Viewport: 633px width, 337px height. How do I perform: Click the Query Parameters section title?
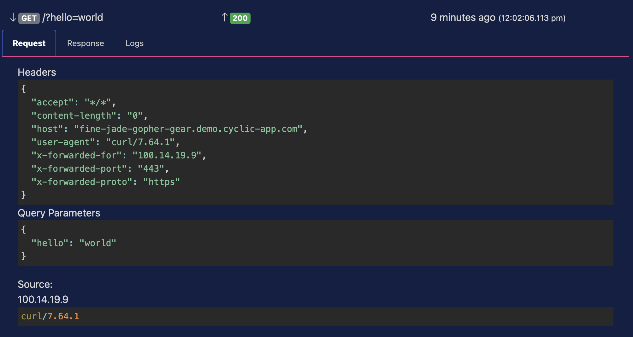(x=59, y=213)
